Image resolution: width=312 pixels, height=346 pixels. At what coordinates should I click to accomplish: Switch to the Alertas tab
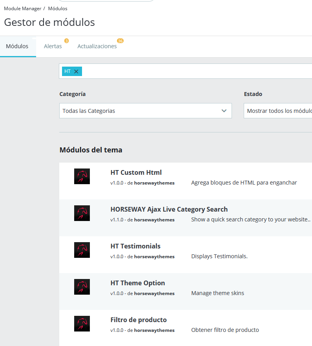[x=53, y=46]
